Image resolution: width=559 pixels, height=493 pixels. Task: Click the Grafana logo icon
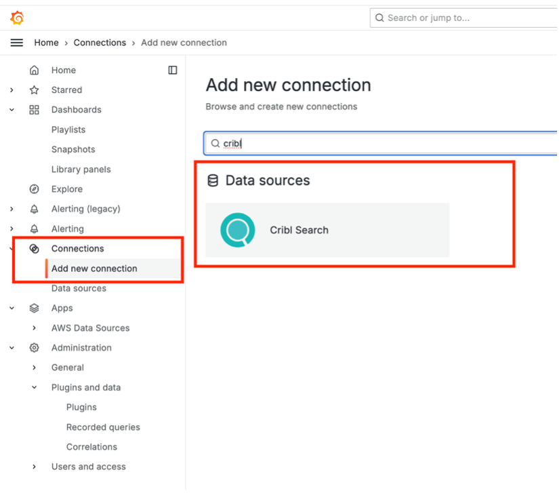tap(17, 18)
